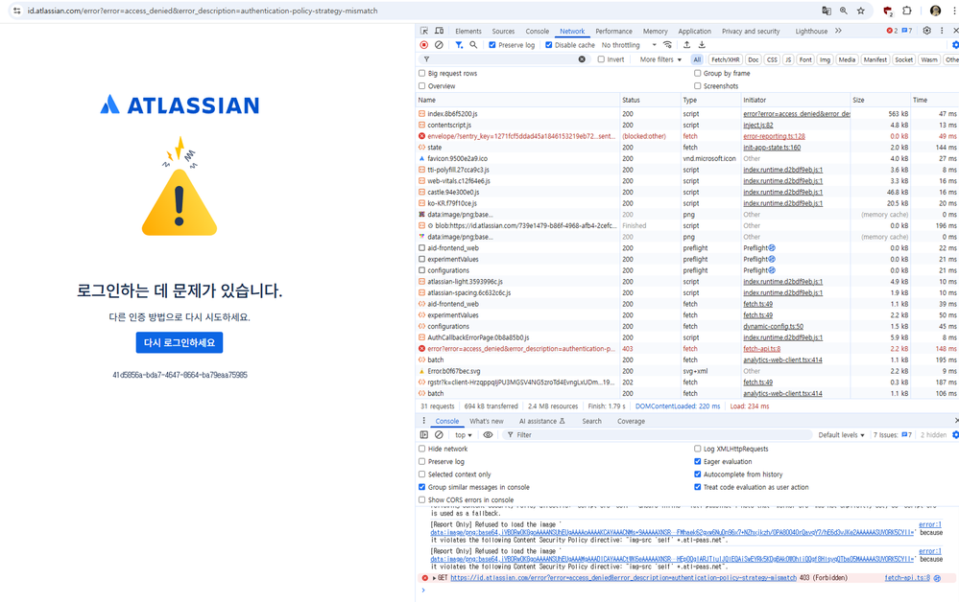Switch to the Elements tab

pyautogui.click(x=468, y=31)
